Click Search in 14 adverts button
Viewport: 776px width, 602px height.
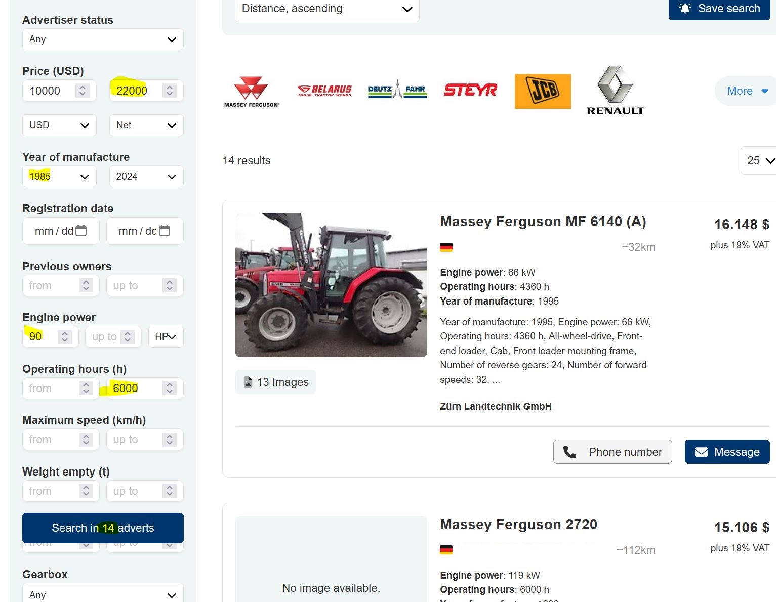click(103, 528)
